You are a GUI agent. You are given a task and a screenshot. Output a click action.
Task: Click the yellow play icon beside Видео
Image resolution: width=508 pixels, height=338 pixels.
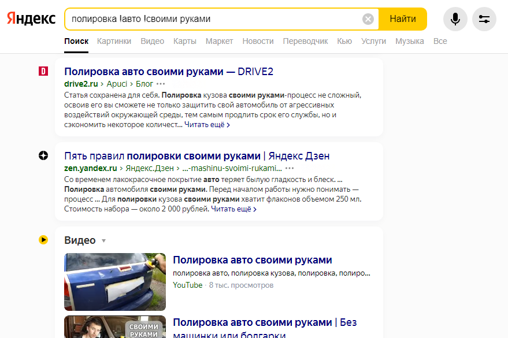tap(43, 240)
